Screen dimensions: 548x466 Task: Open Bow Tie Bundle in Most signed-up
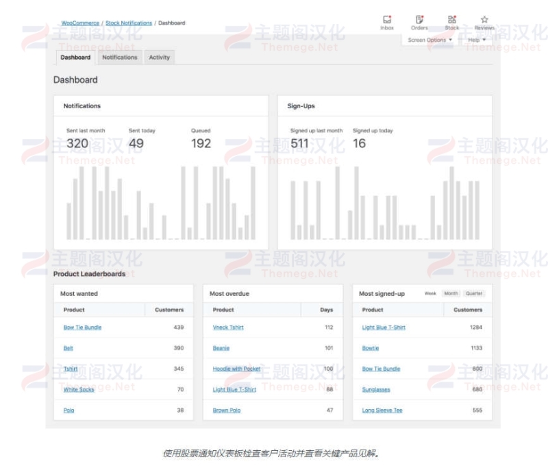pyautogui.click(x=382, y=369)
